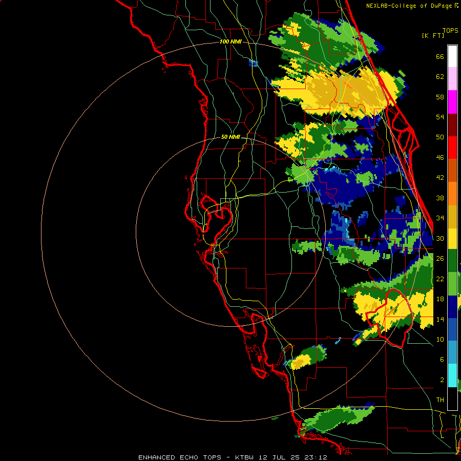Click the legend label "TH"

[440, 400]
